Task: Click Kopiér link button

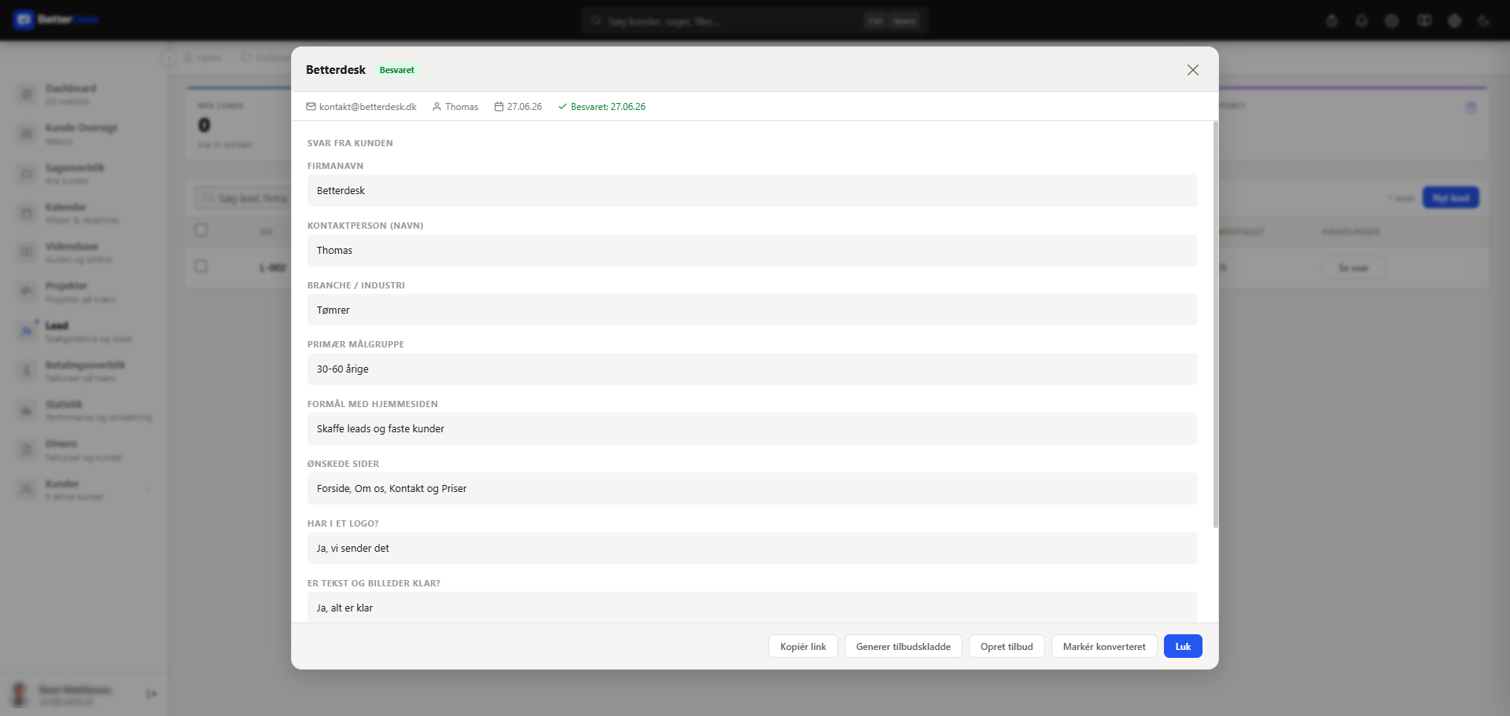Action: click(x=803, y=646)
